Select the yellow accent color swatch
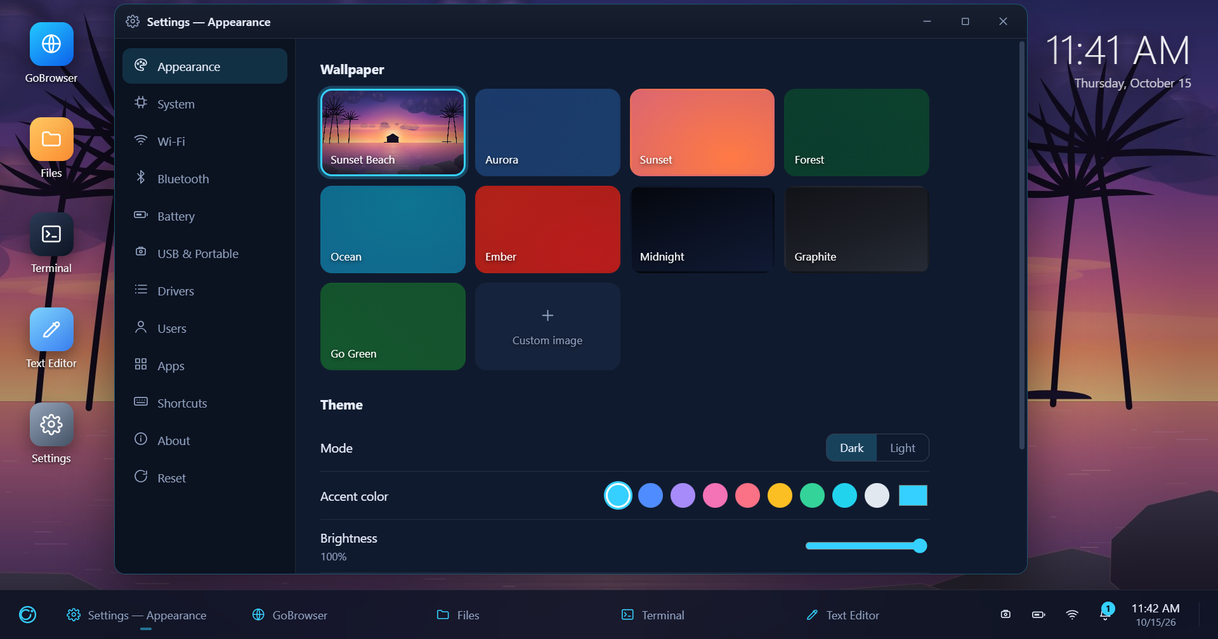The width and height of the screenshot is (1218, 639). (x=780, y=496)
